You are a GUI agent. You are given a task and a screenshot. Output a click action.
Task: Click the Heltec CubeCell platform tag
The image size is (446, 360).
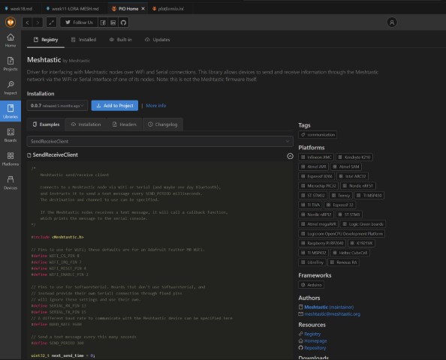[x=350, y=253]
